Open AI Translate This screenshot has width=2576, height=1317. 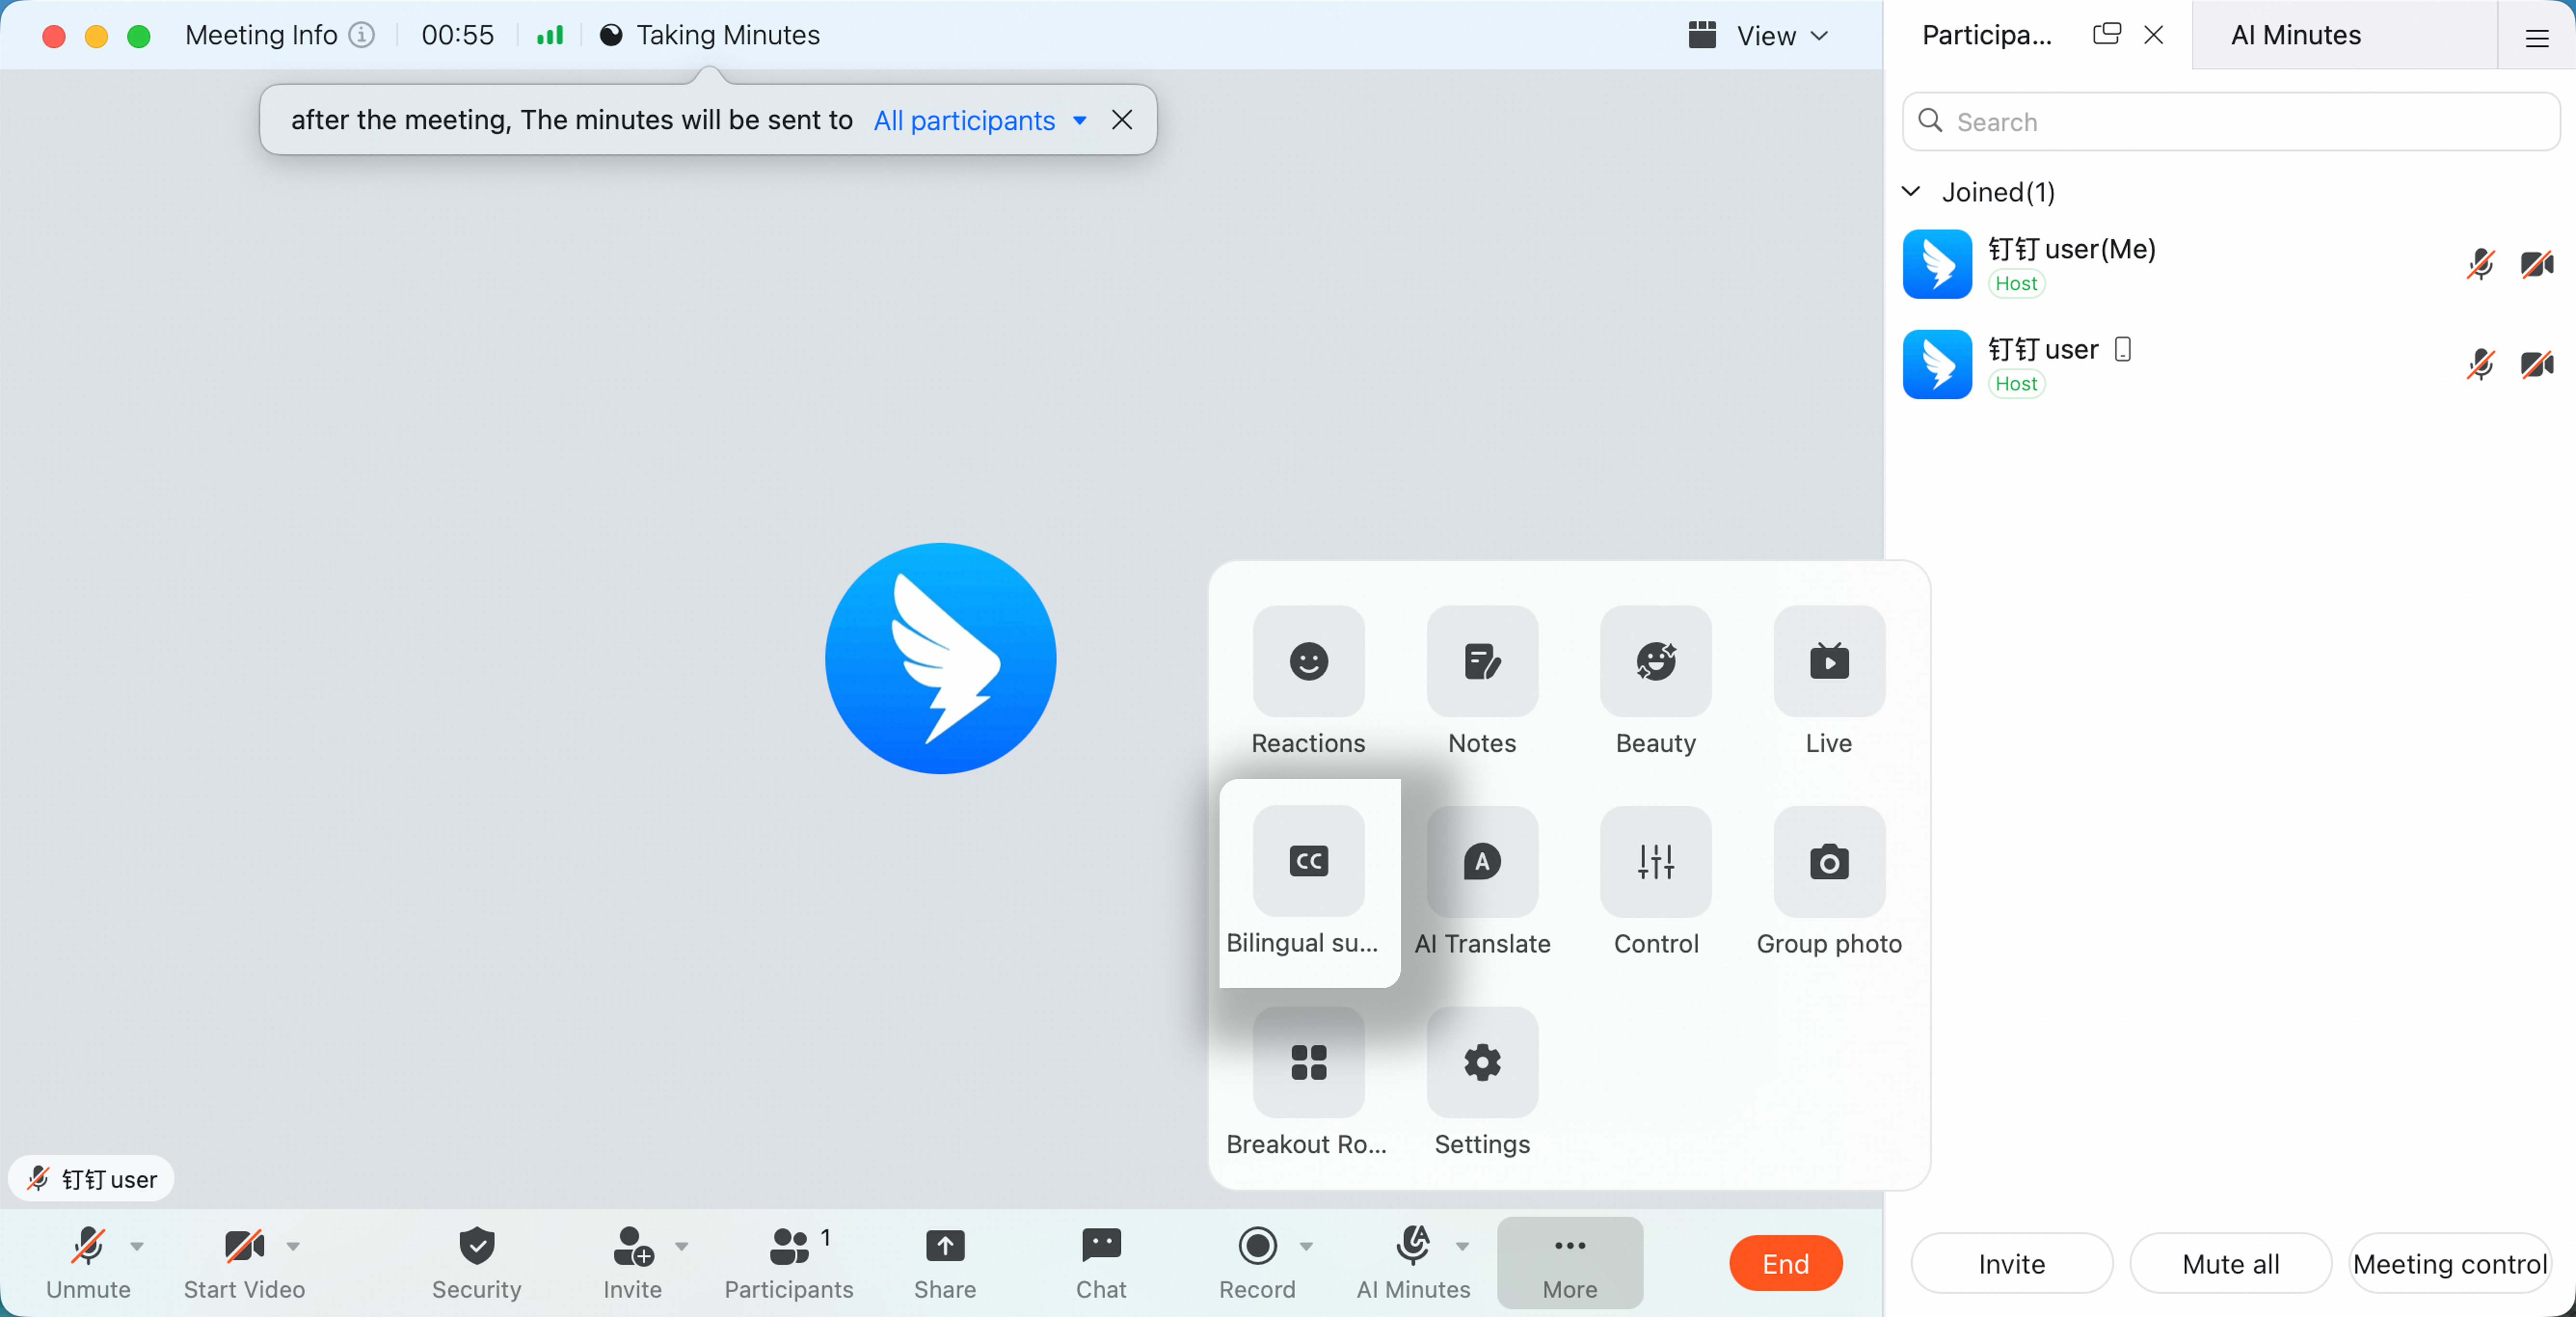1482,861
